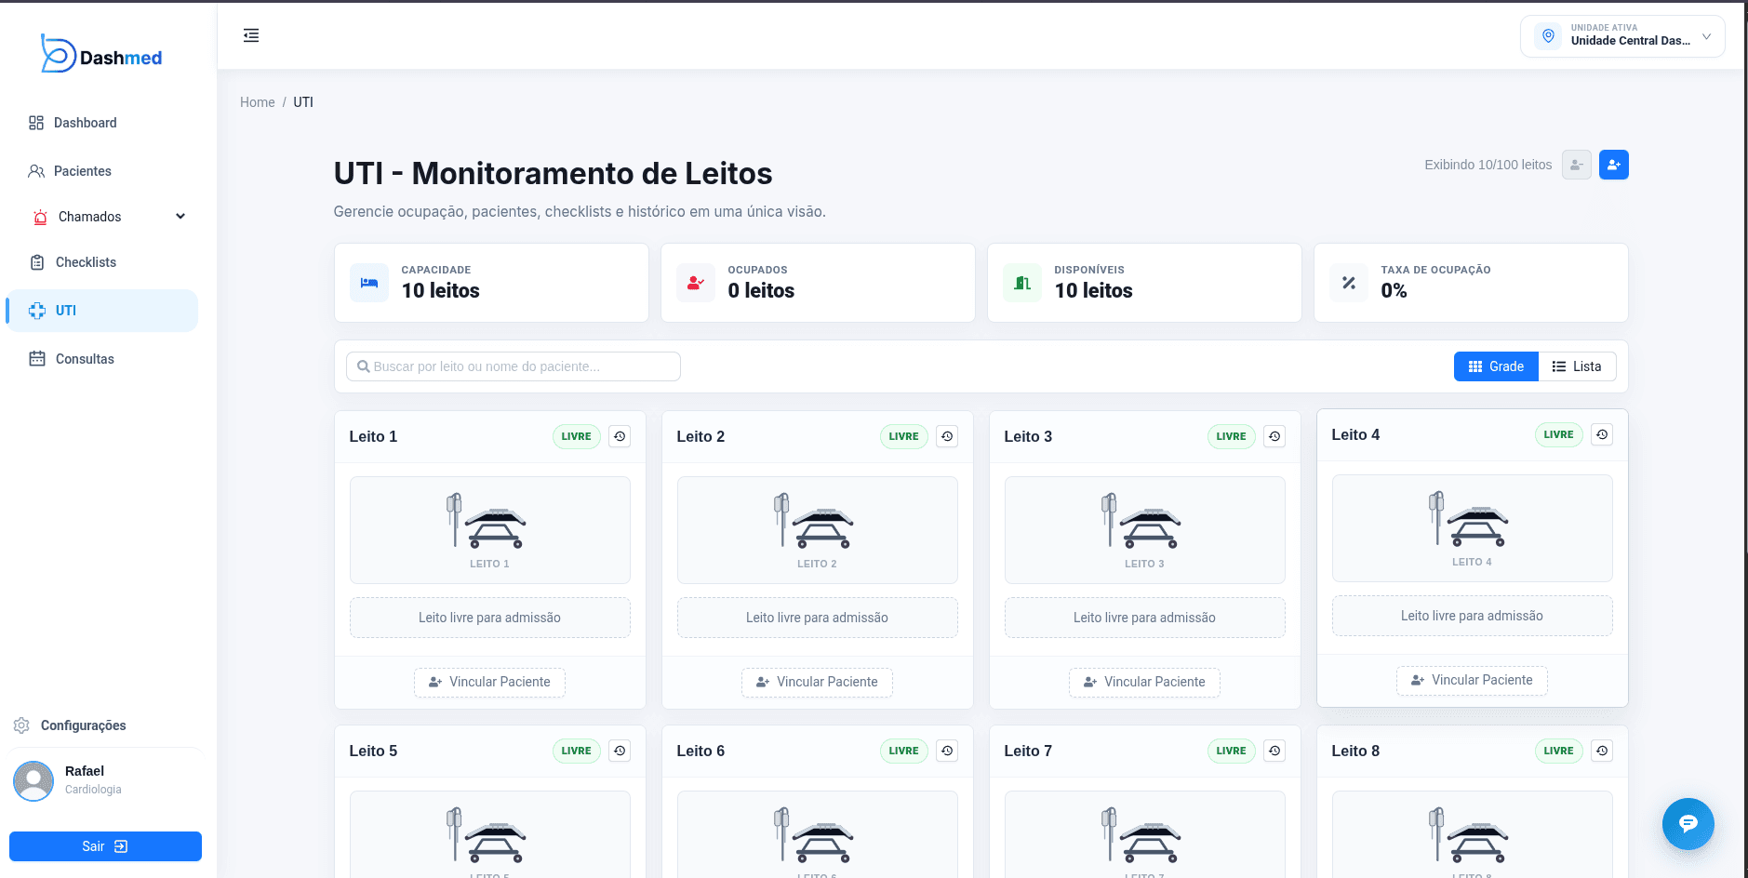Click the Leito 3 bed illustration
This screenshot has height=878, width=1748.
(x=1141, y=521)
